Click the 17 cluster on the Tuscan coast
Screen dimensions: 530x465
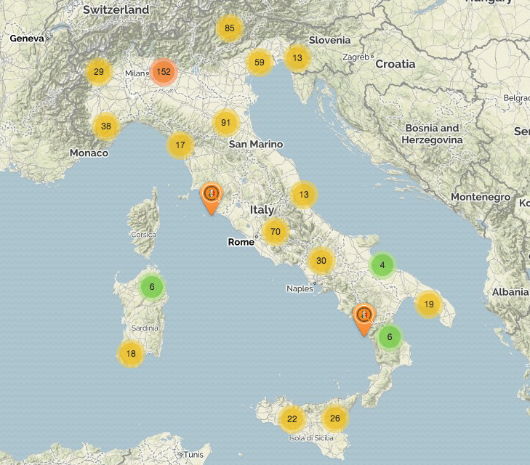pos(180,145)
